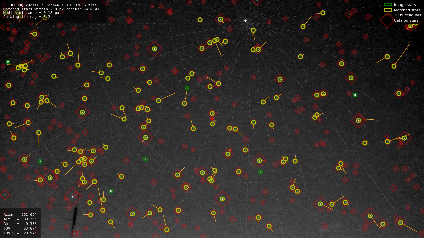
Task: Select the 'Catalog stars' legend label
Action: click(x=406, y=20)
